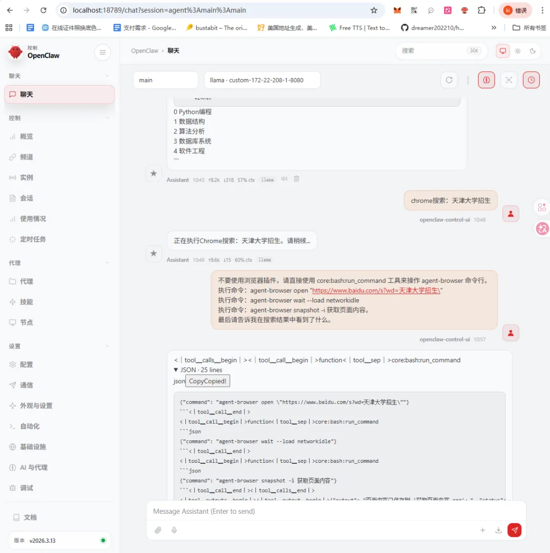Click the Copy button on the json block

pos(208,381)
